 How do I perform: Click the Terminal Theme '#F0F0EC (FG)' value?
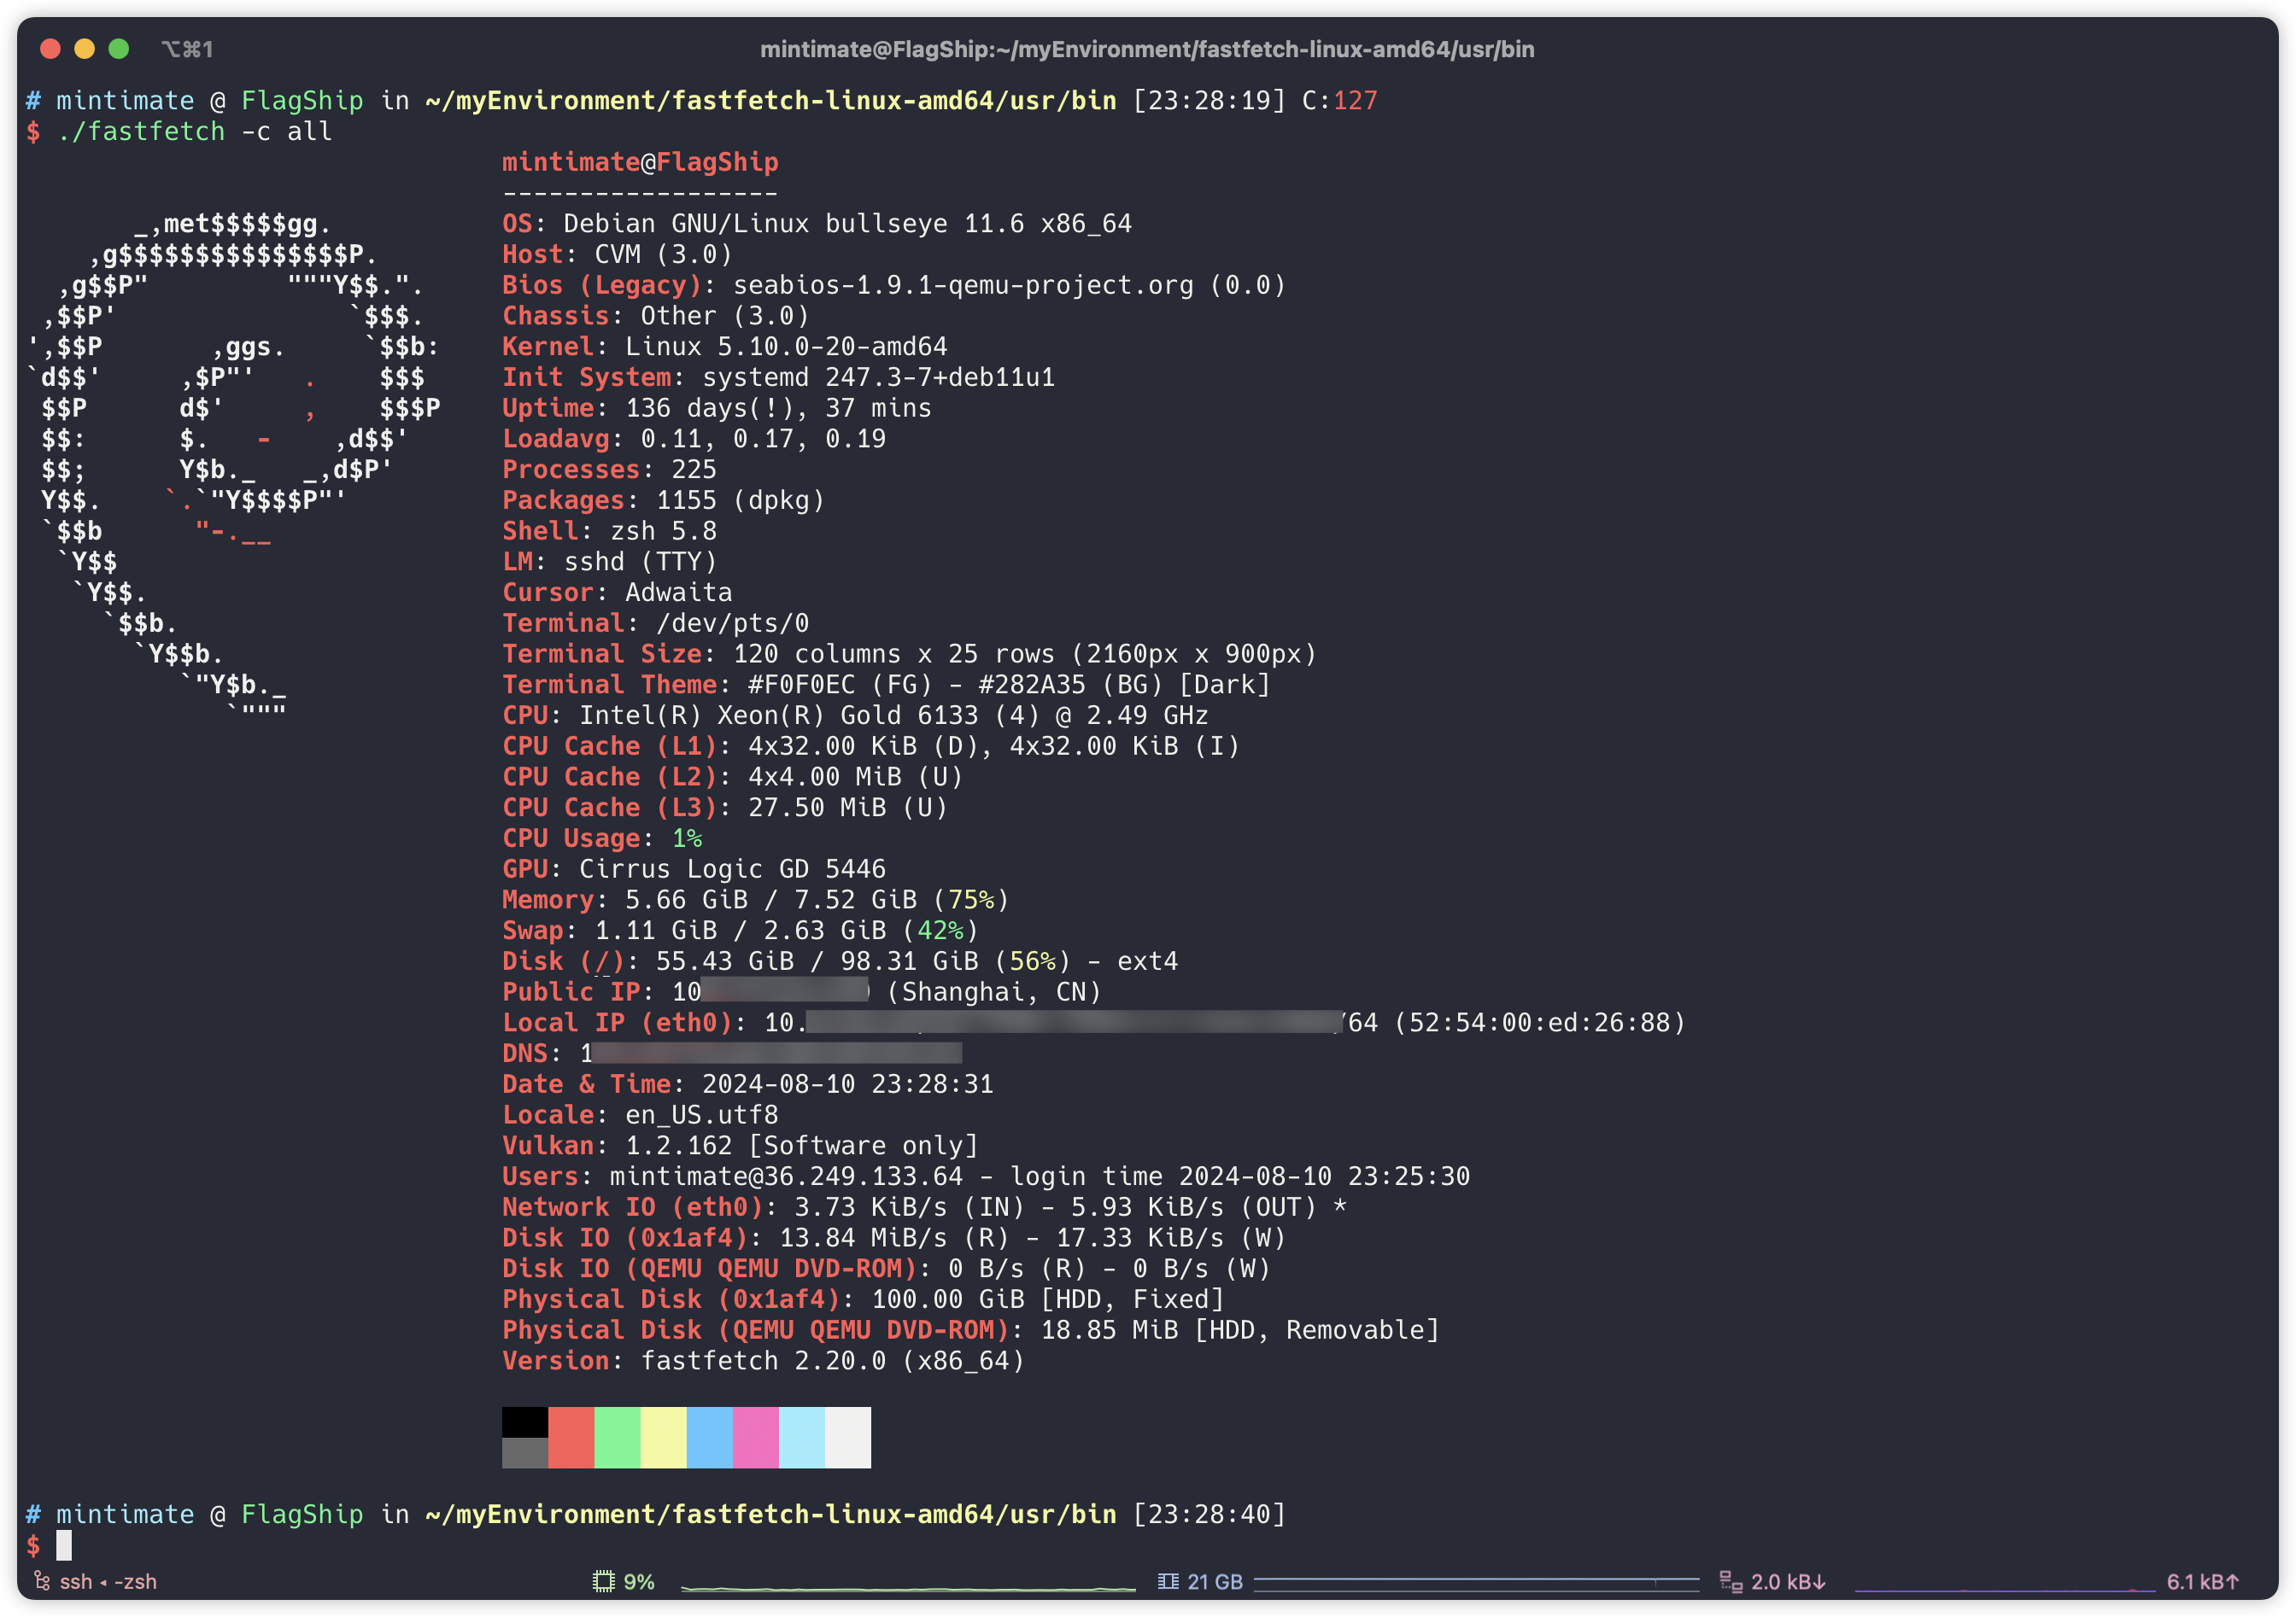pyautogui.click(x=840, y=685)
